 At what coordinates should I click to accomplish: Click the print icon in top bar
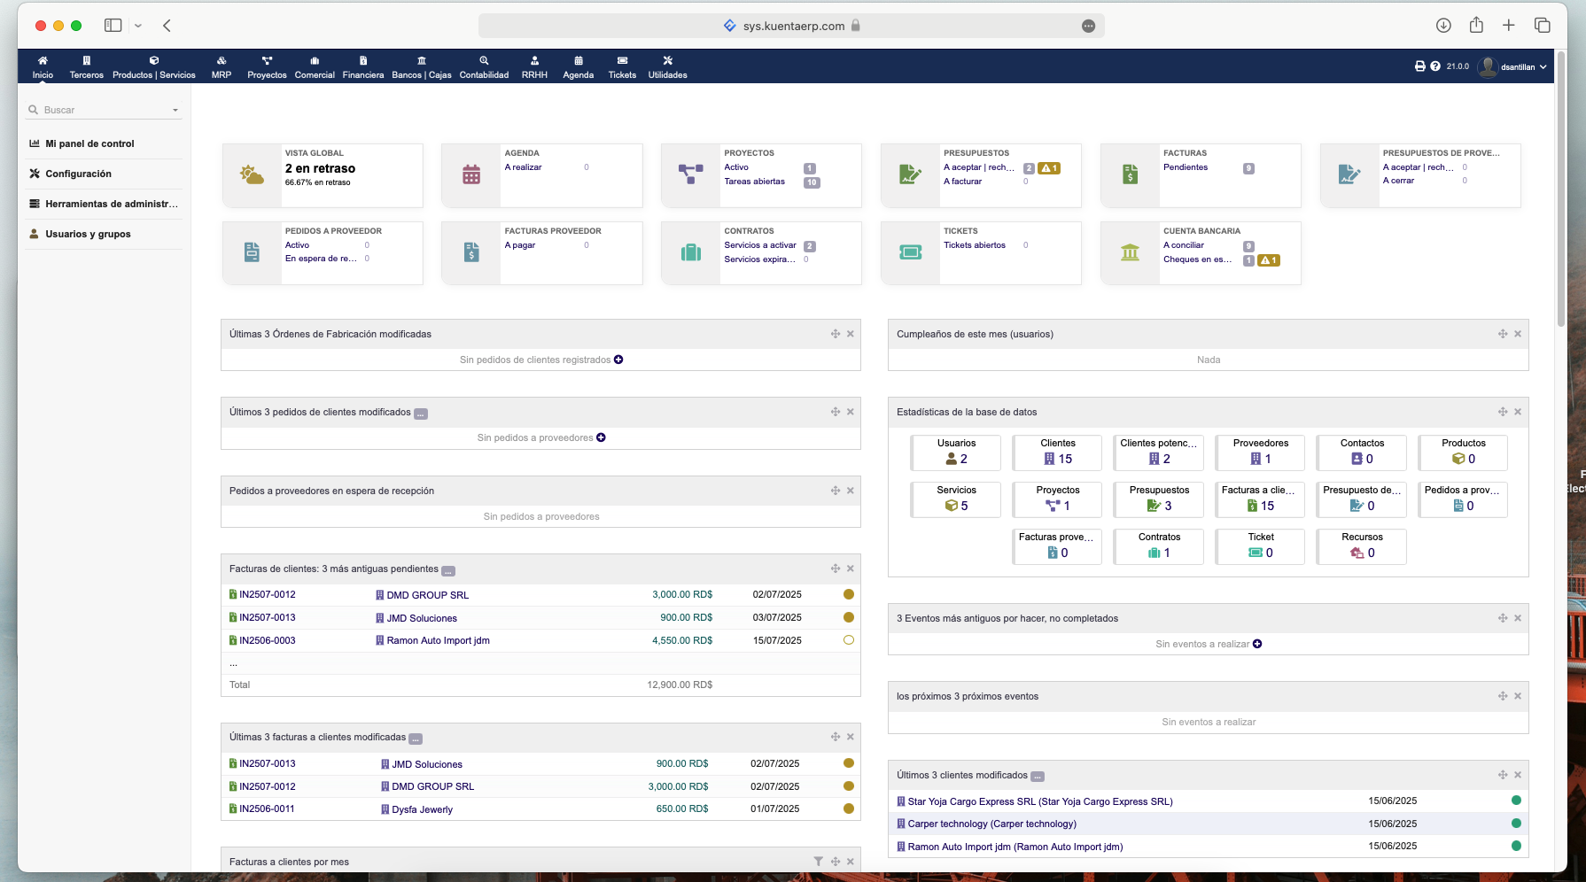1419,66
